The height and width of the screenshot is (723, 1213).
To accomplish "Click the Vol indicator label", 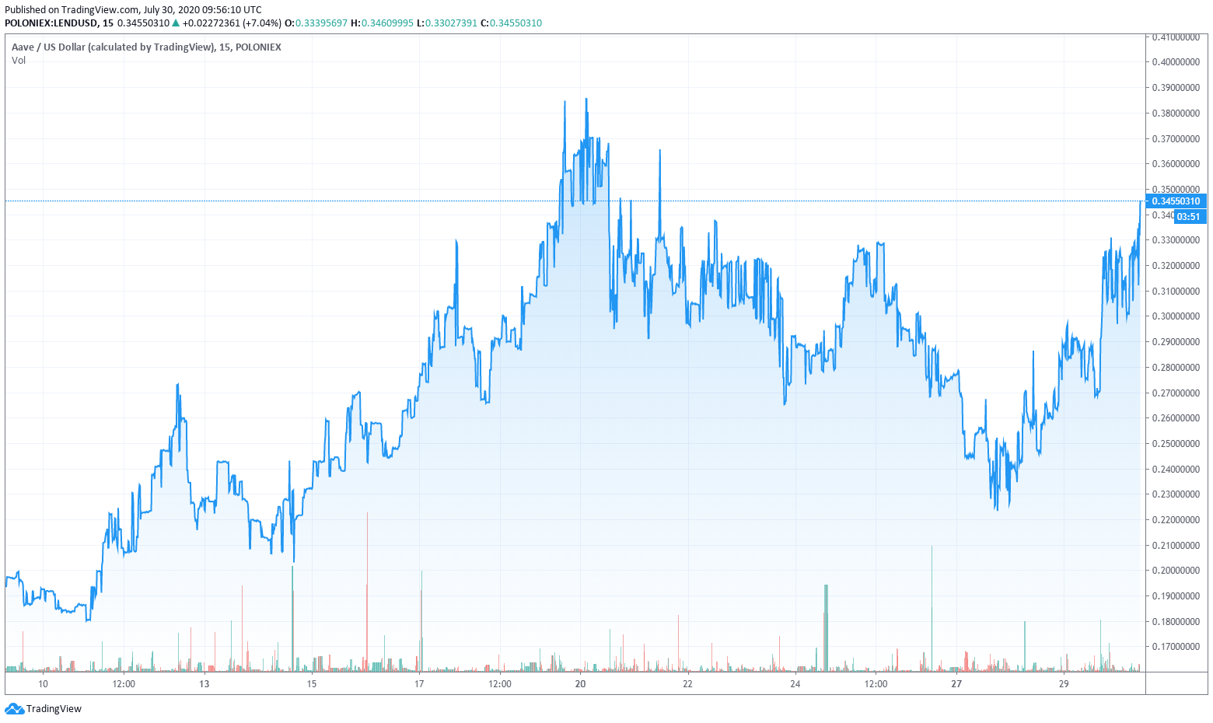I will point(19,60).
